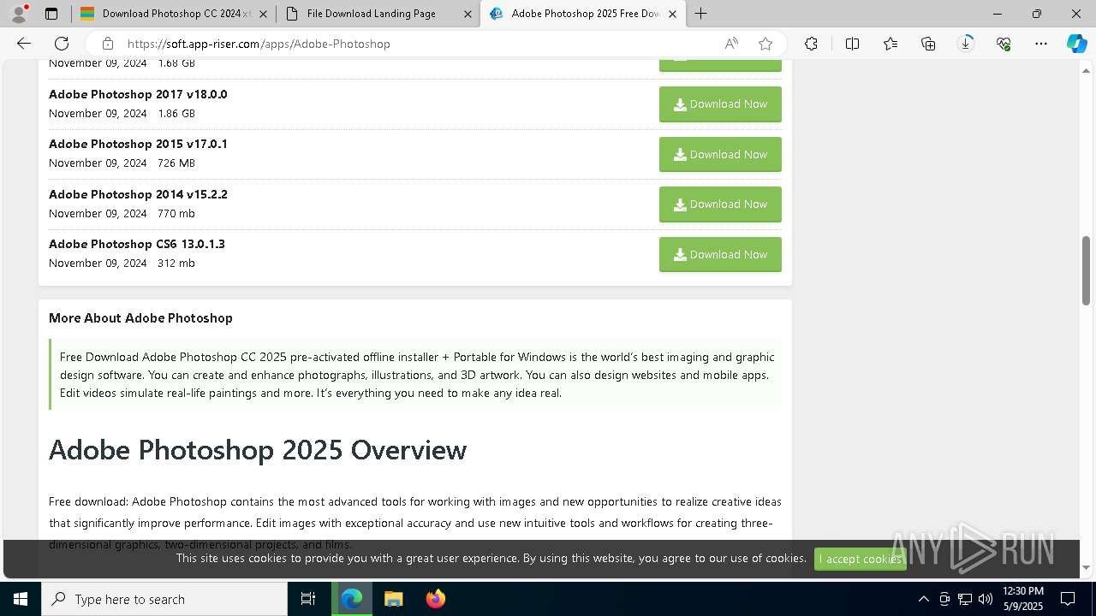Click the page vertical scrollbar thumb

click(x=1086, y=270)
